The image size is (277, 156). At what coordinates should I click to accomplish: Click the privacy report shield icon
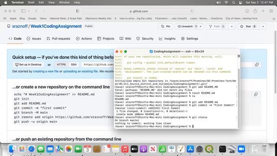(x=77, y=11)
